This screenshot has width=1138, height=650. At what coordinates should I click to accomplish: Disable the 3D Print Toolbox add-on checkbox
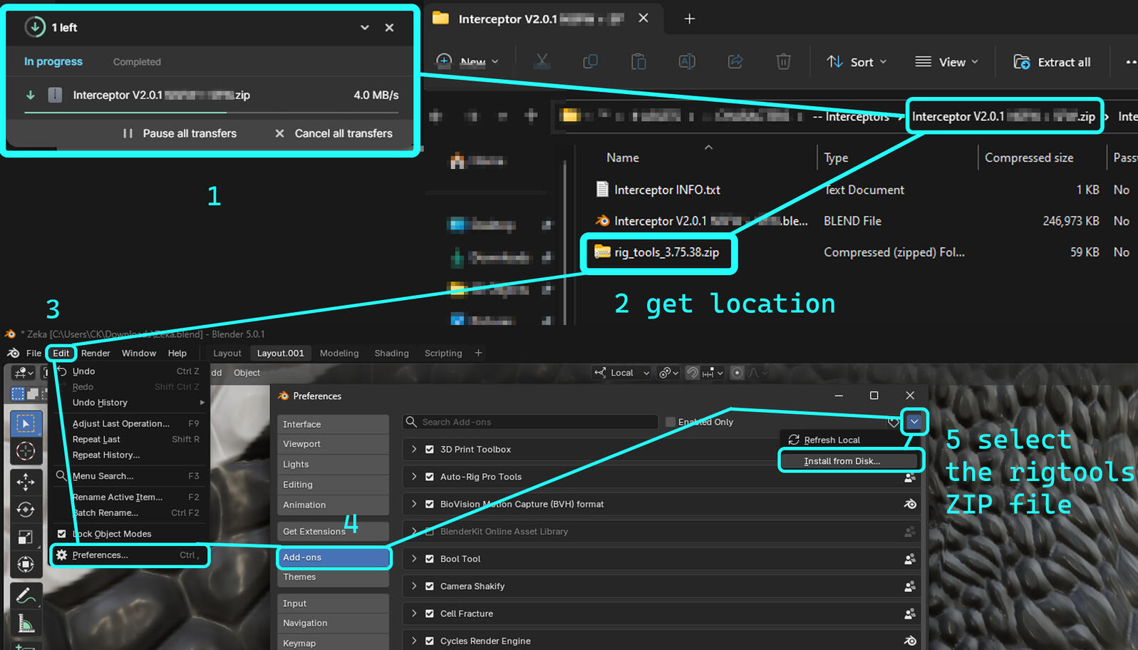430,450
